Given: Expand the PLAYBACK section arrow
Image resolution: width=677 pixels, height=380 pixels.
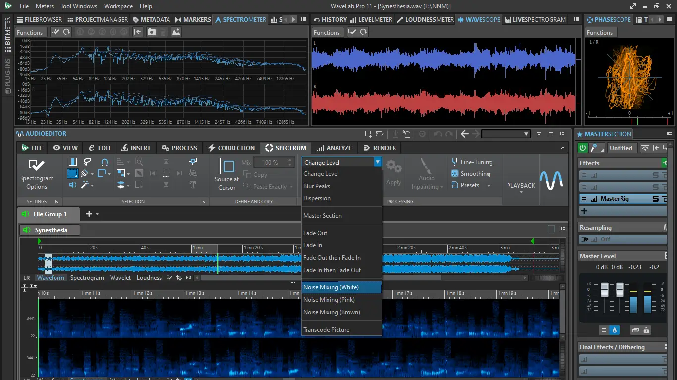Looking at the screenshot, I should point(521,192).
